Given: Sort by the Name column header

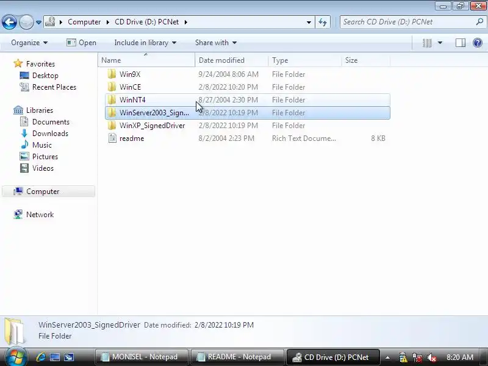Looking at the screenshot, I should 146,60.
